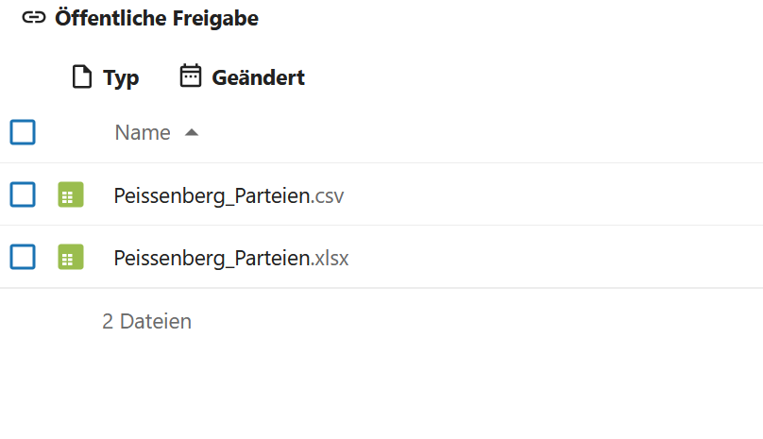This screenshot has height=439, width=763.
Task: Toggle the select-all files checkbox
Action: click(23, 132)
